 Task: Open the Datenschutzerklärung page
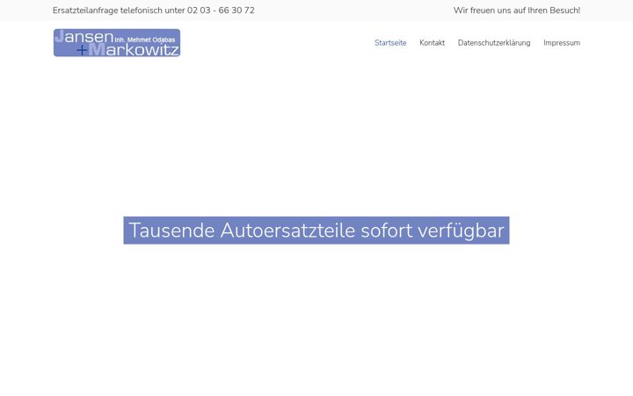(494, 43)
